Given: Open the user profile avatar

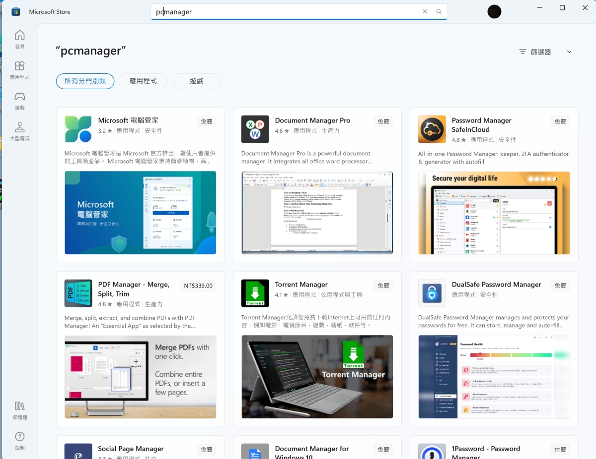Looking at the screenshot, I should point(494,12).
